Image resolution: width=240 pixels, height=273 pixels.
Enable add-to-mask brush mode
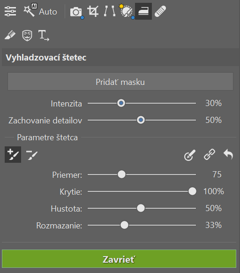point(13,154)
